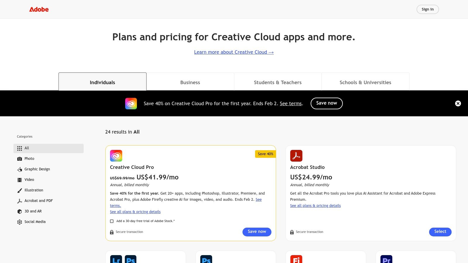
Task: Click the Lightroom app icon on the Photography plan card
Action: coord(116,259)
